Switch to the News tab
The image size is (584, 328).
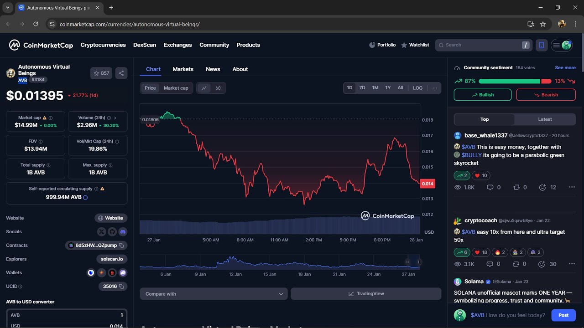point(213,69)
